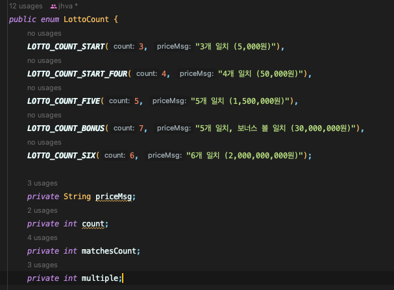This screenshot has height=290, width=394.
Task: Click the matchesCount field name
Action: (109, 251)
